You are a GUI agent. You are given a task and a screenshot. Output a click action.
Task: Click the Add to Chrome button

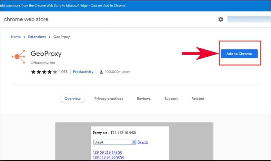point(239,54)
